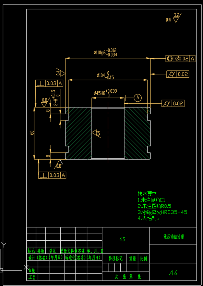Click the 重量 header cell
The height and width of the screenshot is (286, 203).
[132, 259]
